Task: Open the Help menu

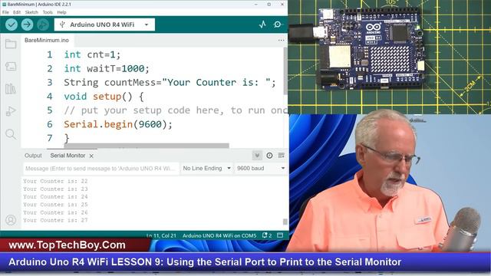Action: point(61,12)
